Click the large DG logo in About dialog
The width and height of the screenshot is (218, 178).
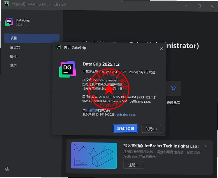(x=67, y=69)
